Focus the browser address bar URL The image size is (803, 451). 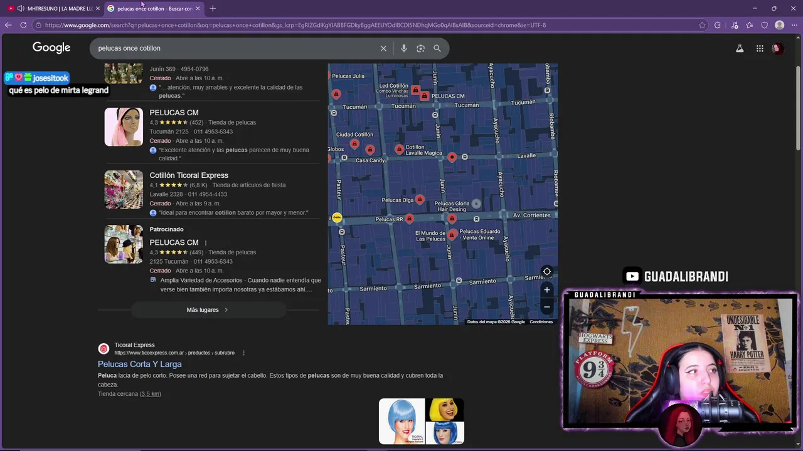tap(295, 25)
